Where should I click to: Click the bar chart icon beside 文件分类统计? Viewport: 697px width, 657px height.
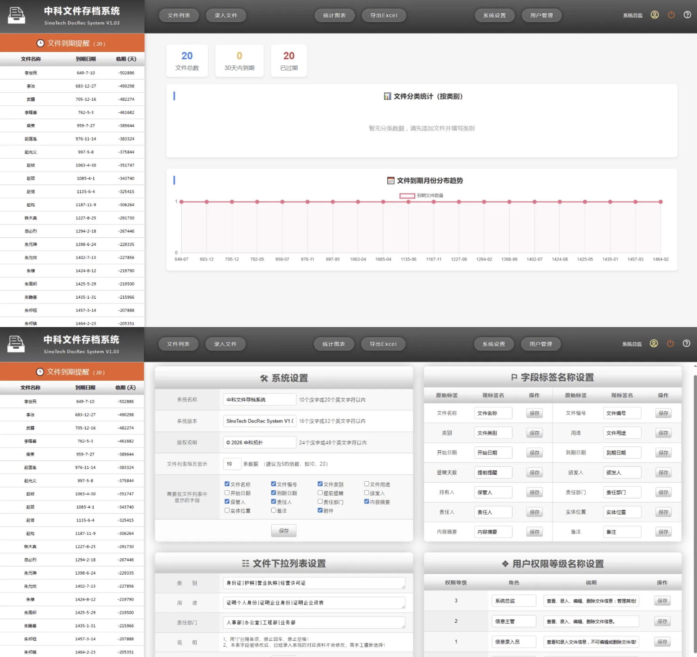[x=387, y=96]
